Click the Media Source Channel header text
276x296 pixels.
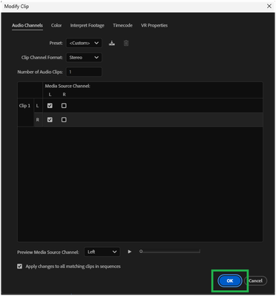68,86
